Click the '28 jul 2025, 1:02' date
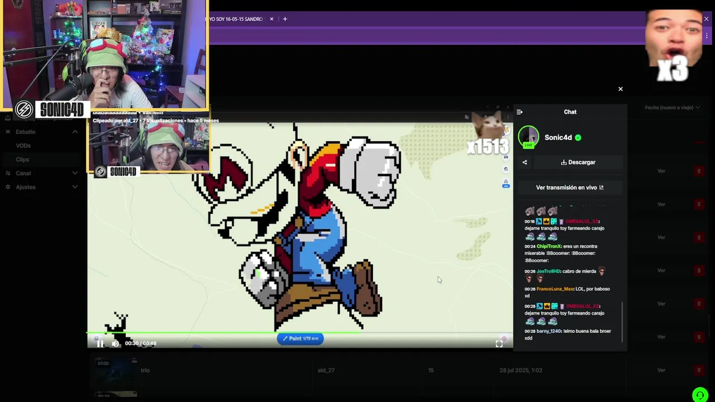This screenshot has width=715, height=402. 521,370
